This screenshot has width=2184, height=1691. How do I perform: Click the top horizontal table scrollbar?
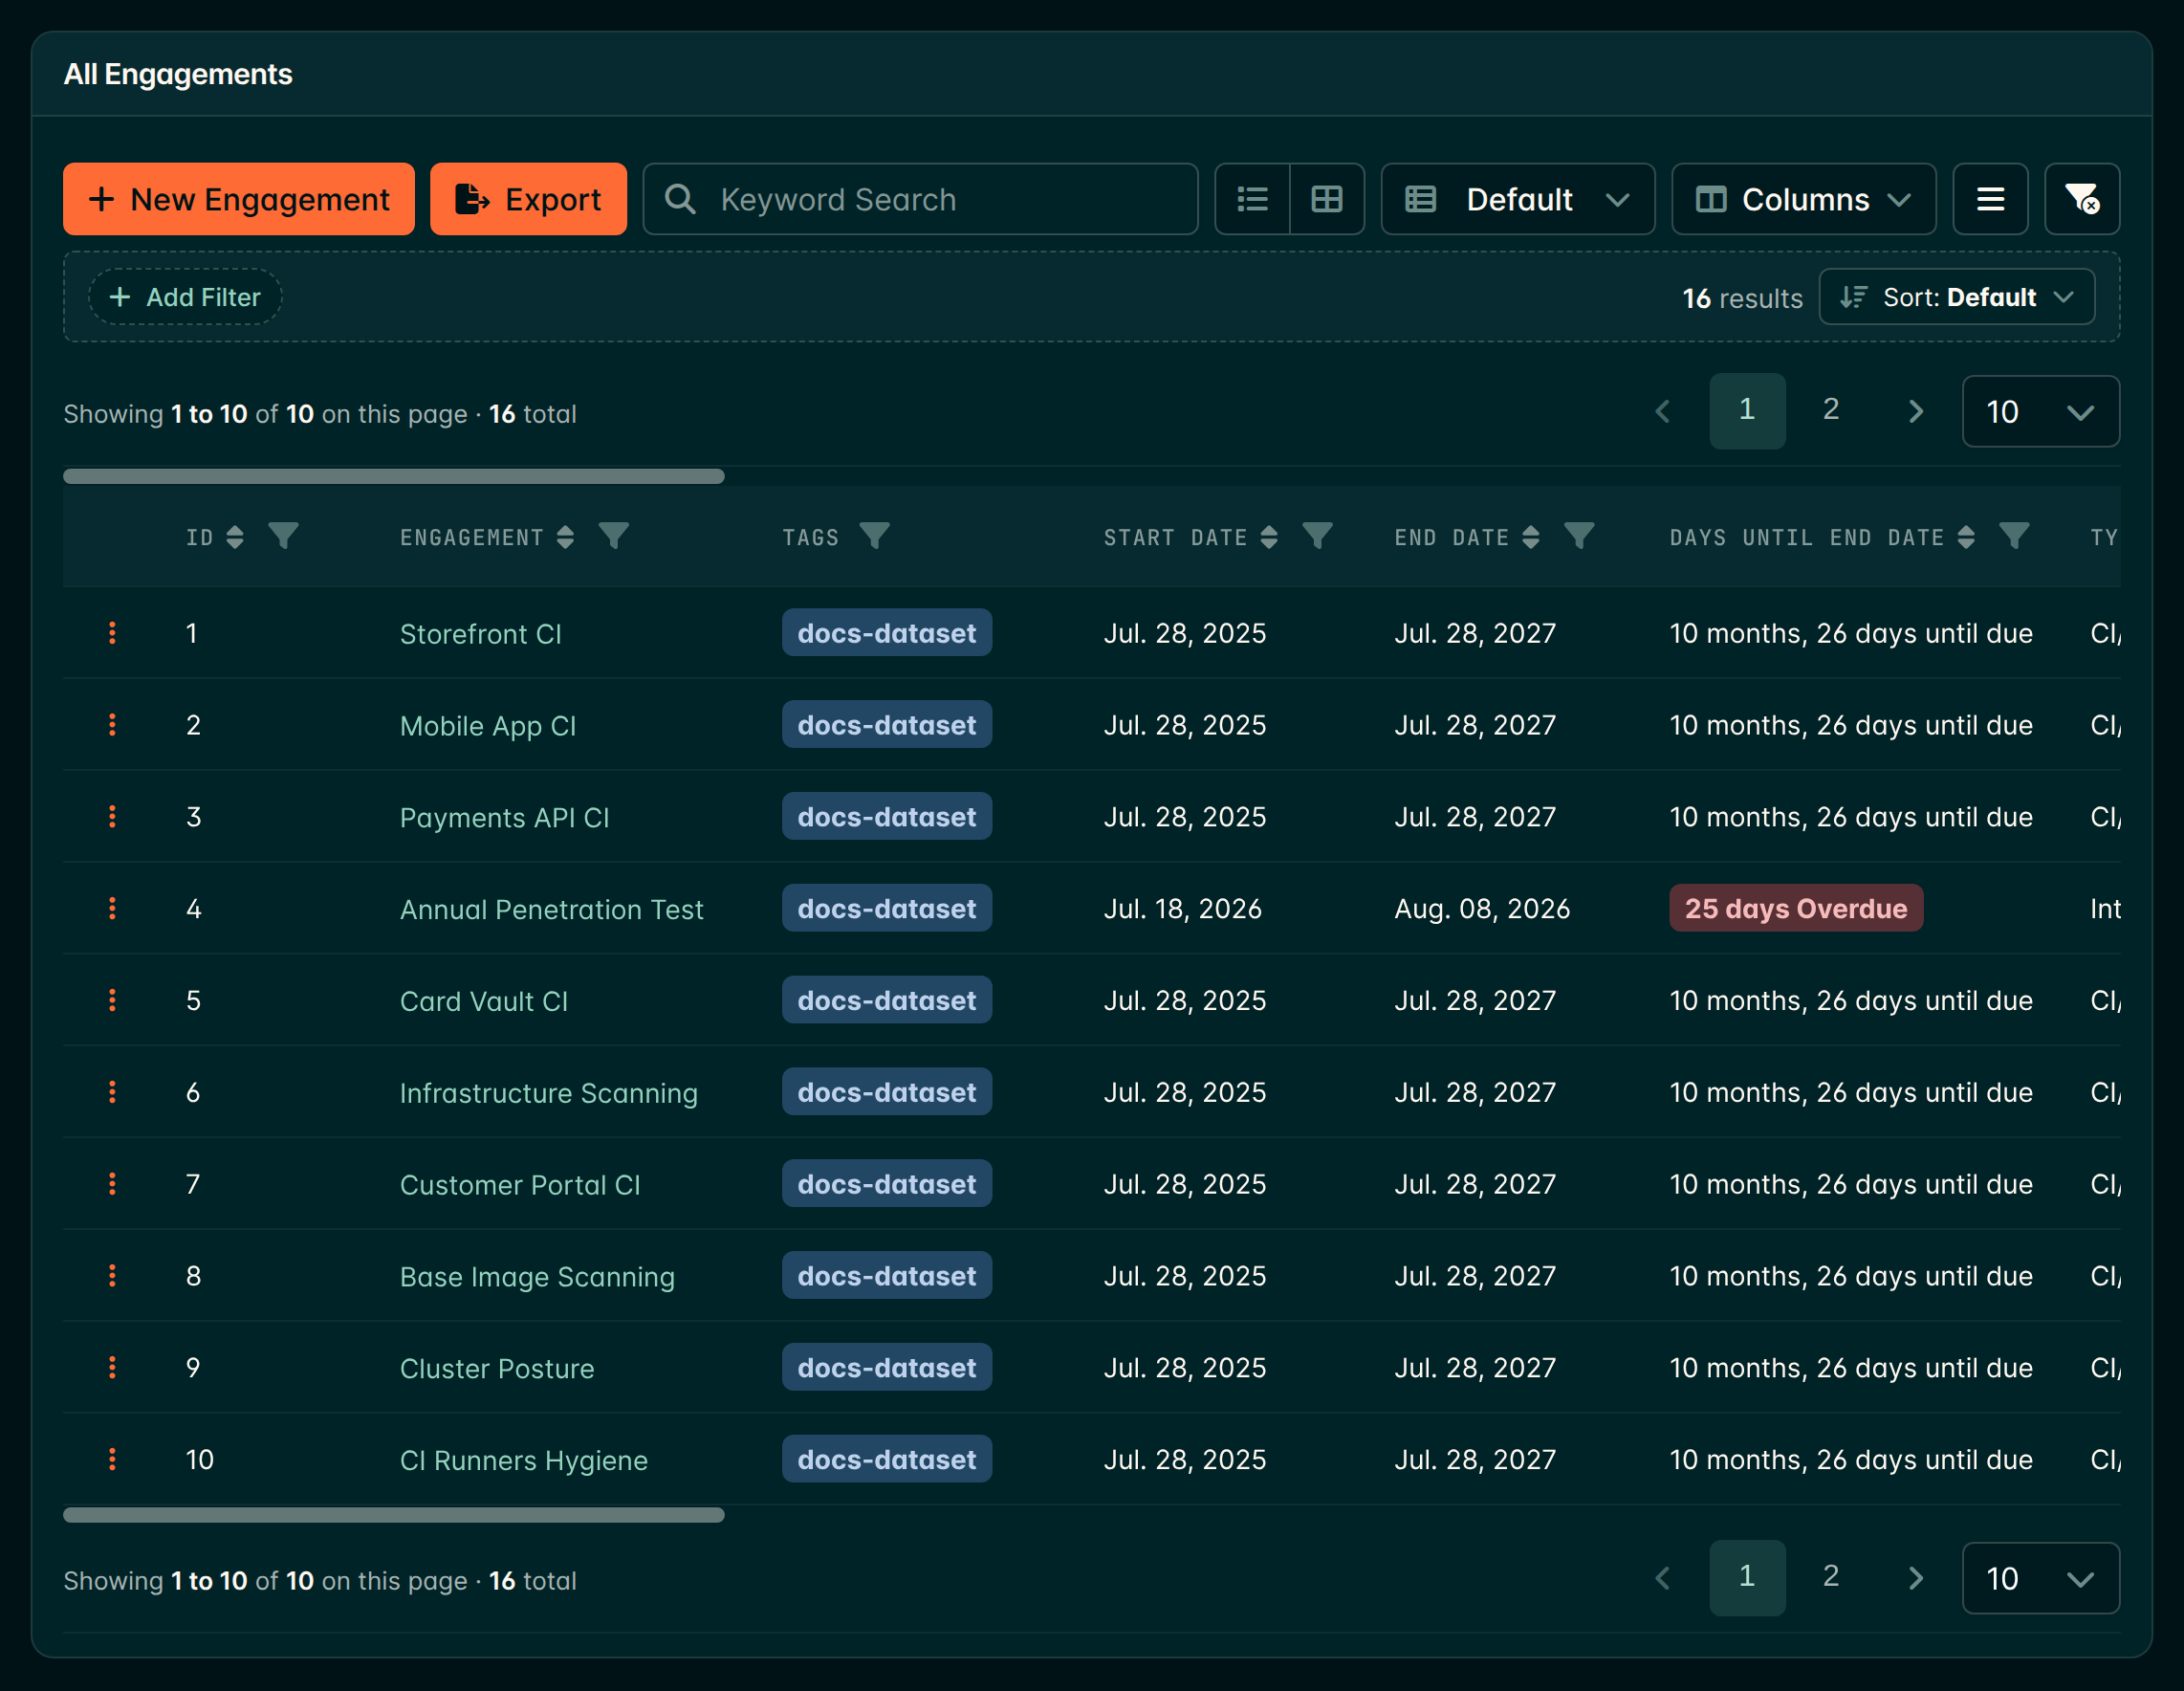(394, 476)
